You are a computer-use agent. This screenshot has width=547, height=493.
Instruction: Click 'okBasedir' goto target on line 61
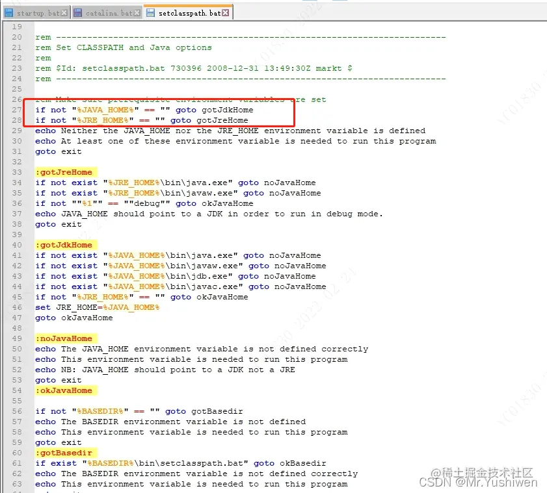(x=303, y=463)
